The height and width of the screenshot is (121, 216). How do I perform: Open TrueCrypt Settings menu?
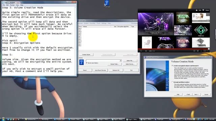click(x=104, y=23)
